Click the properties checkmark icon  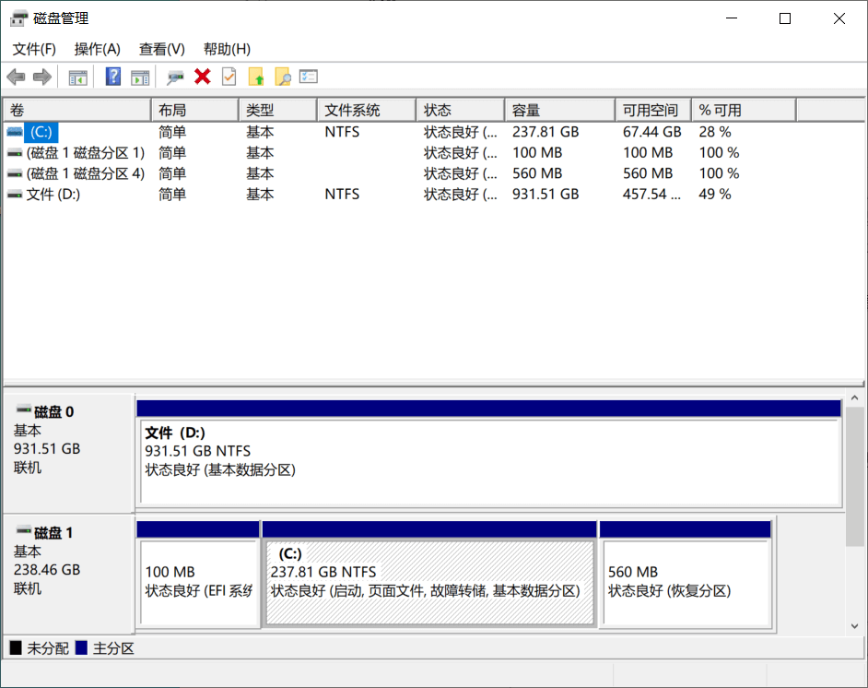pos(229,77)
